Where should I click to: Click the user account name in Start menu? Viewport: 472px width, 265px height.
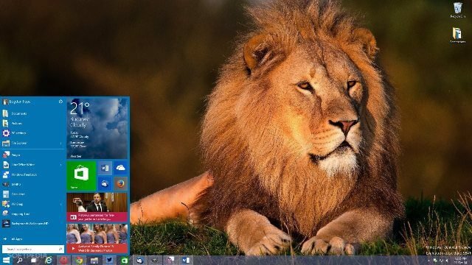(x=20, y=102)
